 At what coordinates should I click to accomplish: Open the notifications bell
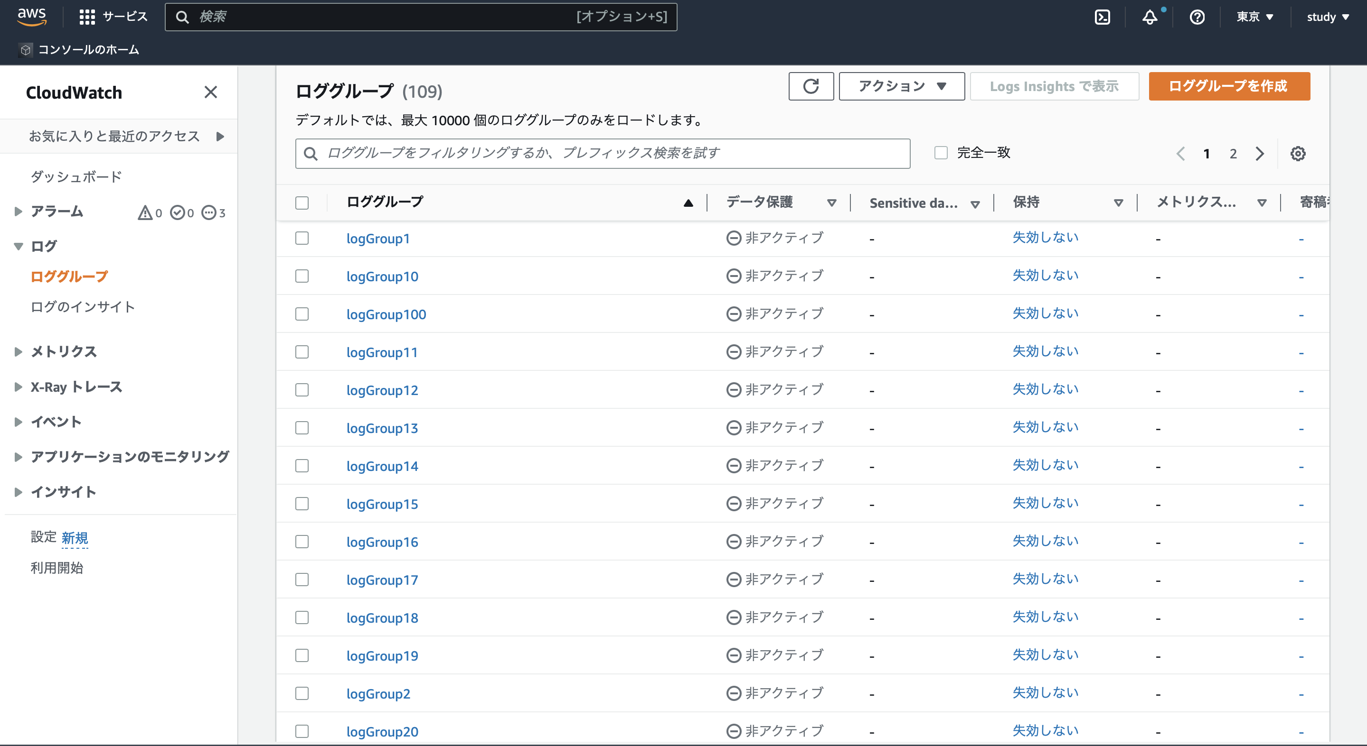[x=1150, y=17]
